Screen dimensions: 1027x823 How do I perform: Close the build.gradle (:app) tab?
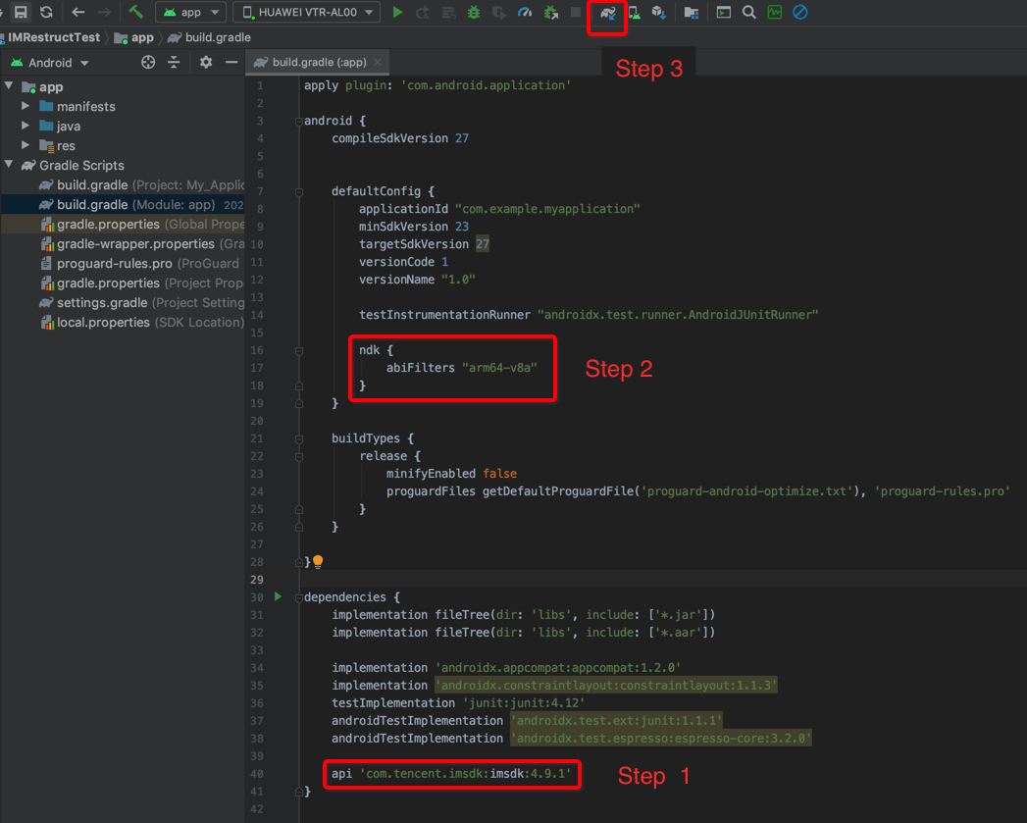coord(378,62)
